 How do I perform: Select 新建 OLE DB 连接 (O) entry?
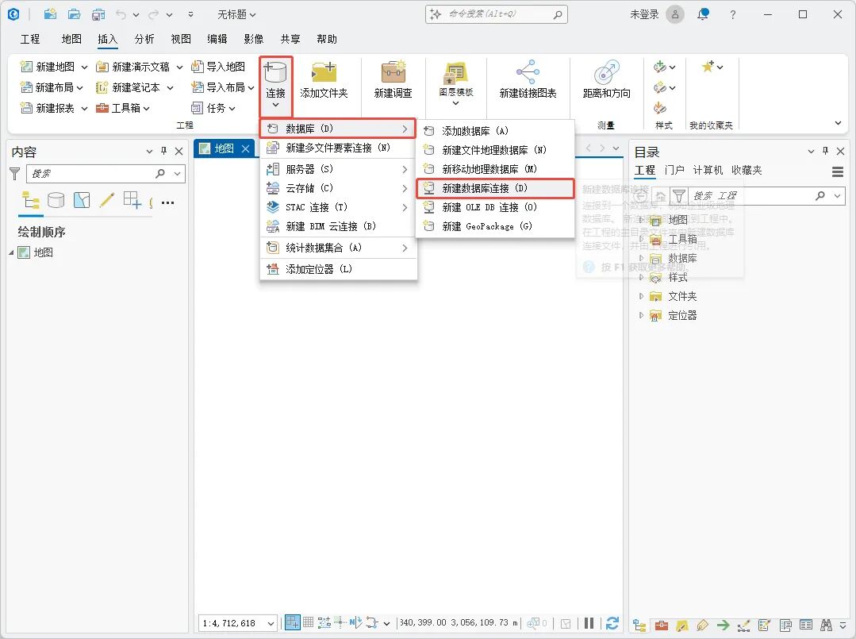tap(495, 207)
